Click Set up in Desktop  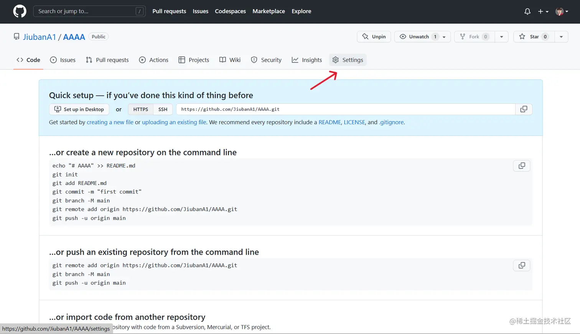pos(79,109)
